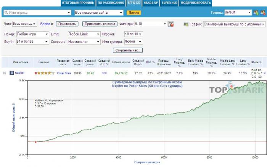
Task: Open the График type dropdown
Action: [x=234, y=24]
